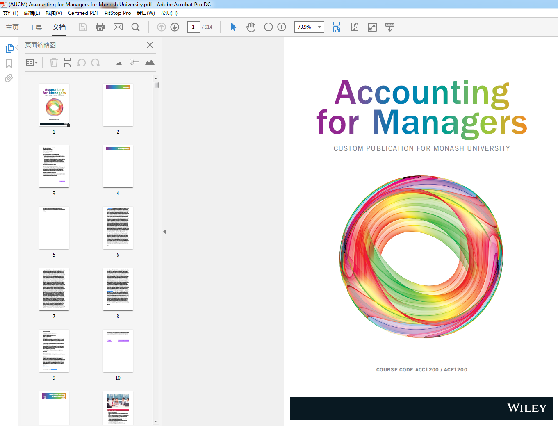Open 视图(V) menu
The image size is (558, 426).
tap(54, 13)
